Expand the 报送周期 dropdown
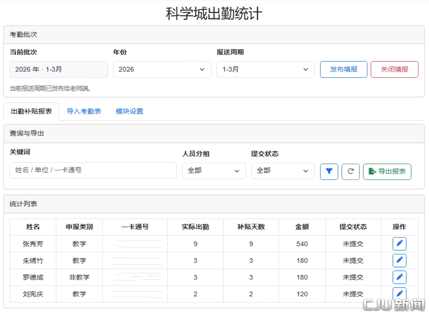The width and height of the screenshot is (429, 313). (x=265, y=69)
